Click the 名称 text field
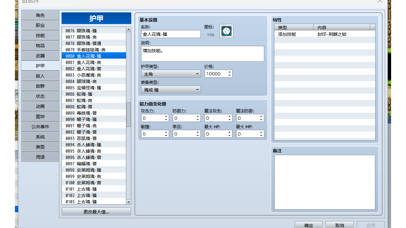 171,34
